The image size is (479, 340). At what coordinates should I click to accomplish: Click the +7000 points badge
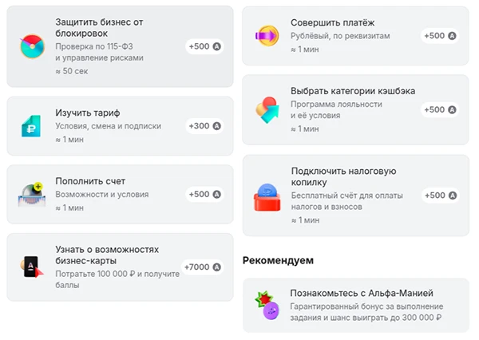coord(202,267)
